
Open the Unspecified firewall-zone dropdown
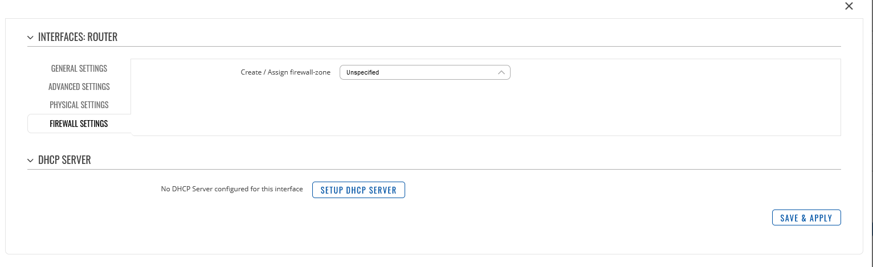click(x=425, y=72)
